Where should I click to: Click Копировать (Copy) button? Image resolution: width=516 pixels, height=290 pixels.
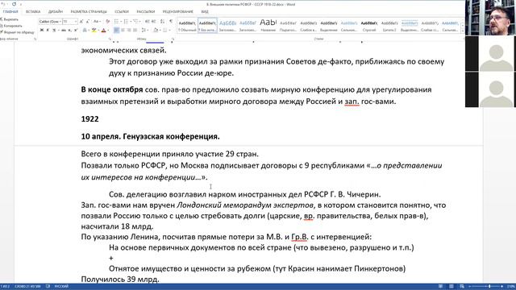(x=12, y=26)
